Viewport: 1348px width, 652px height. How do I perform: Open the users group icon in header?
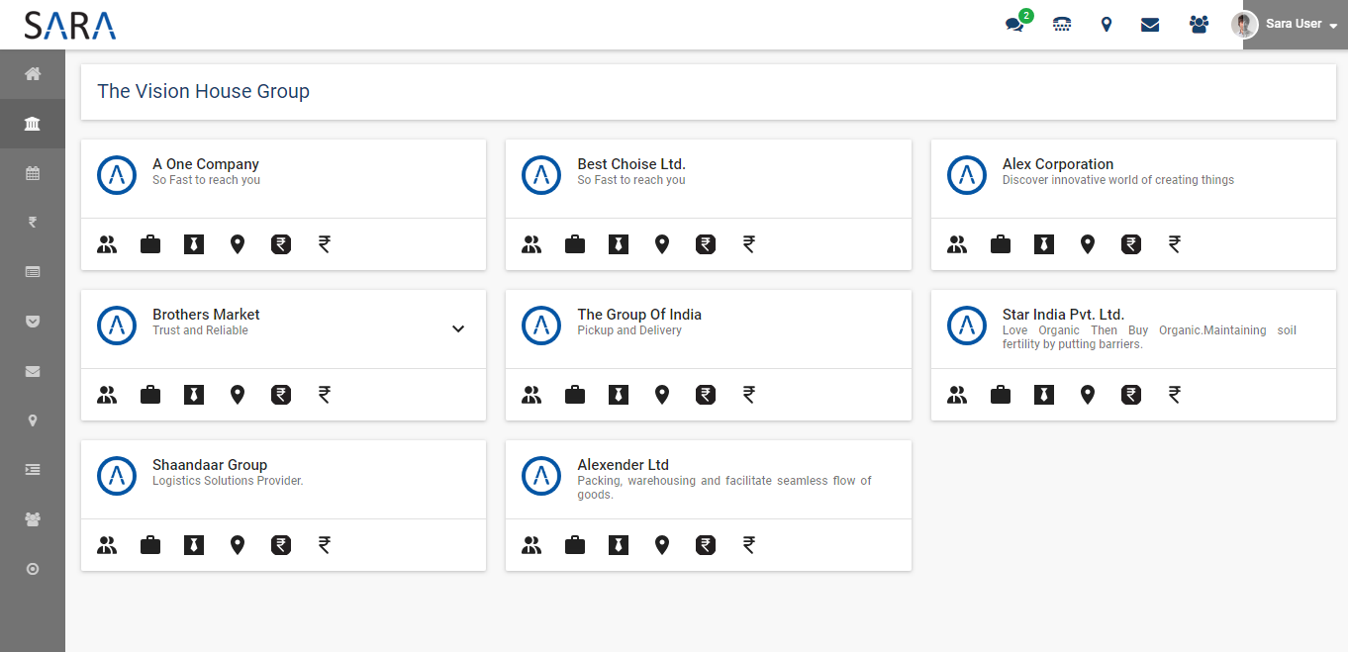coord(1199,25)
